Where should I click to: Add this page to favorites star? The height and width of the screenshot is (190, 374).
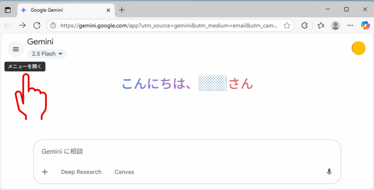pyautogui.click(x=287, y=25)
